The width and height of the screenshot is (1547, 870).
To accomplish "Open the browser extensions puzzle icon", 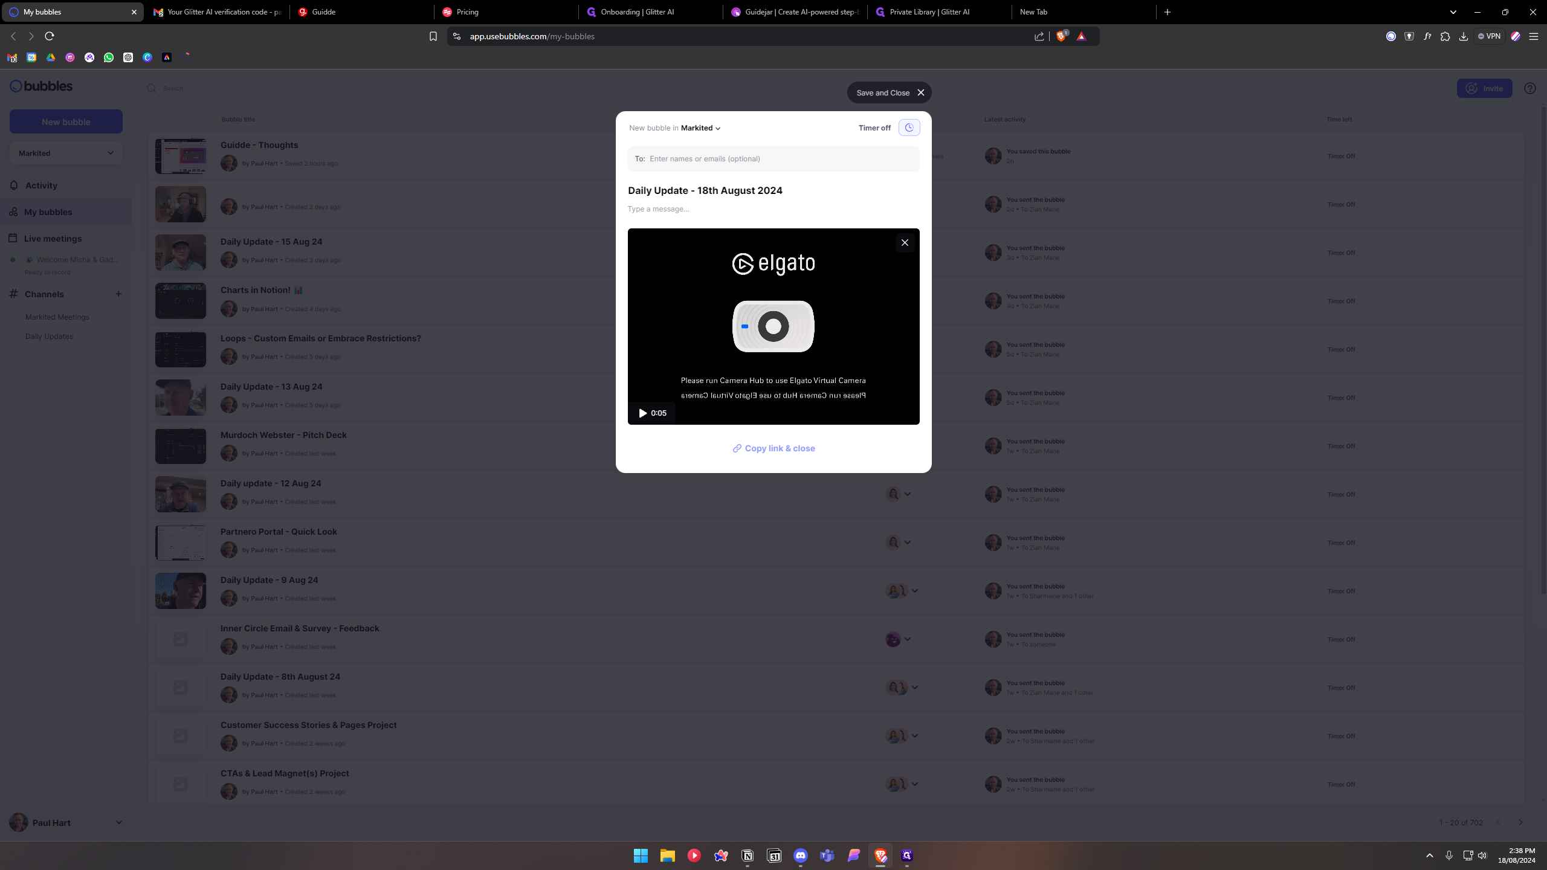I will click(x=1445, y=36).
